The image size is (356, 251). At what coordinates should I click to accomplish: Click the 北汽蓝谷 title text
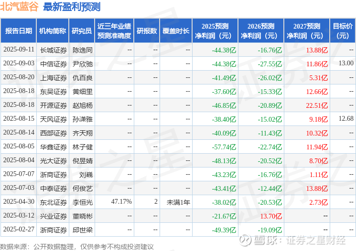[19, 7]
